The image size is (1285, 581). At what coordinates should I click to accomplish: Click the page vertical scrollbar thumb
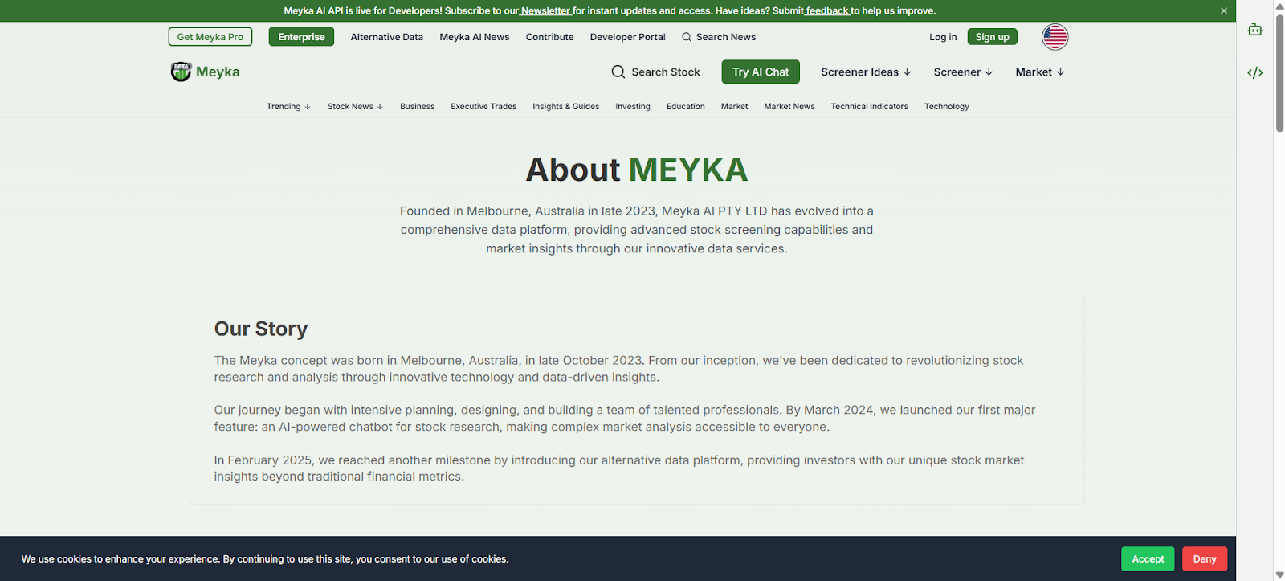click(1279, 72)
